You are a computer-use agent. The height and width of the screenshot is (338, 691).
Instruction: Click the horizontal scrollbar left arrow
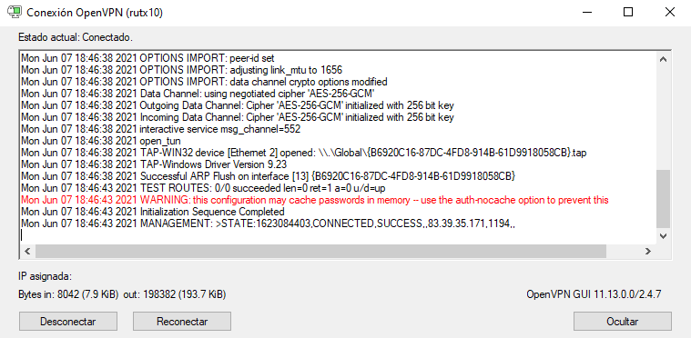pos(27,252)
